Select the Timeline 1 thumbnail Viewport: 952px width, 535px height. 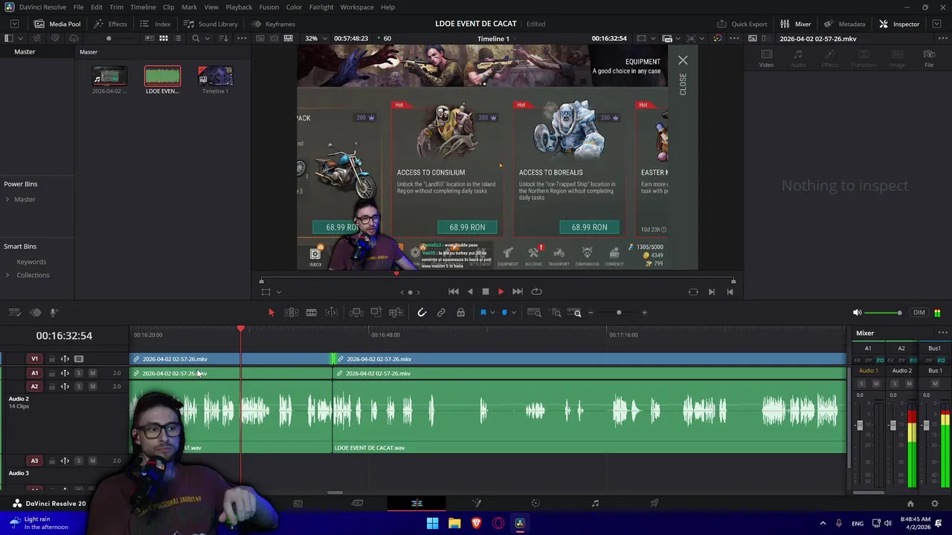coord(215,76)
